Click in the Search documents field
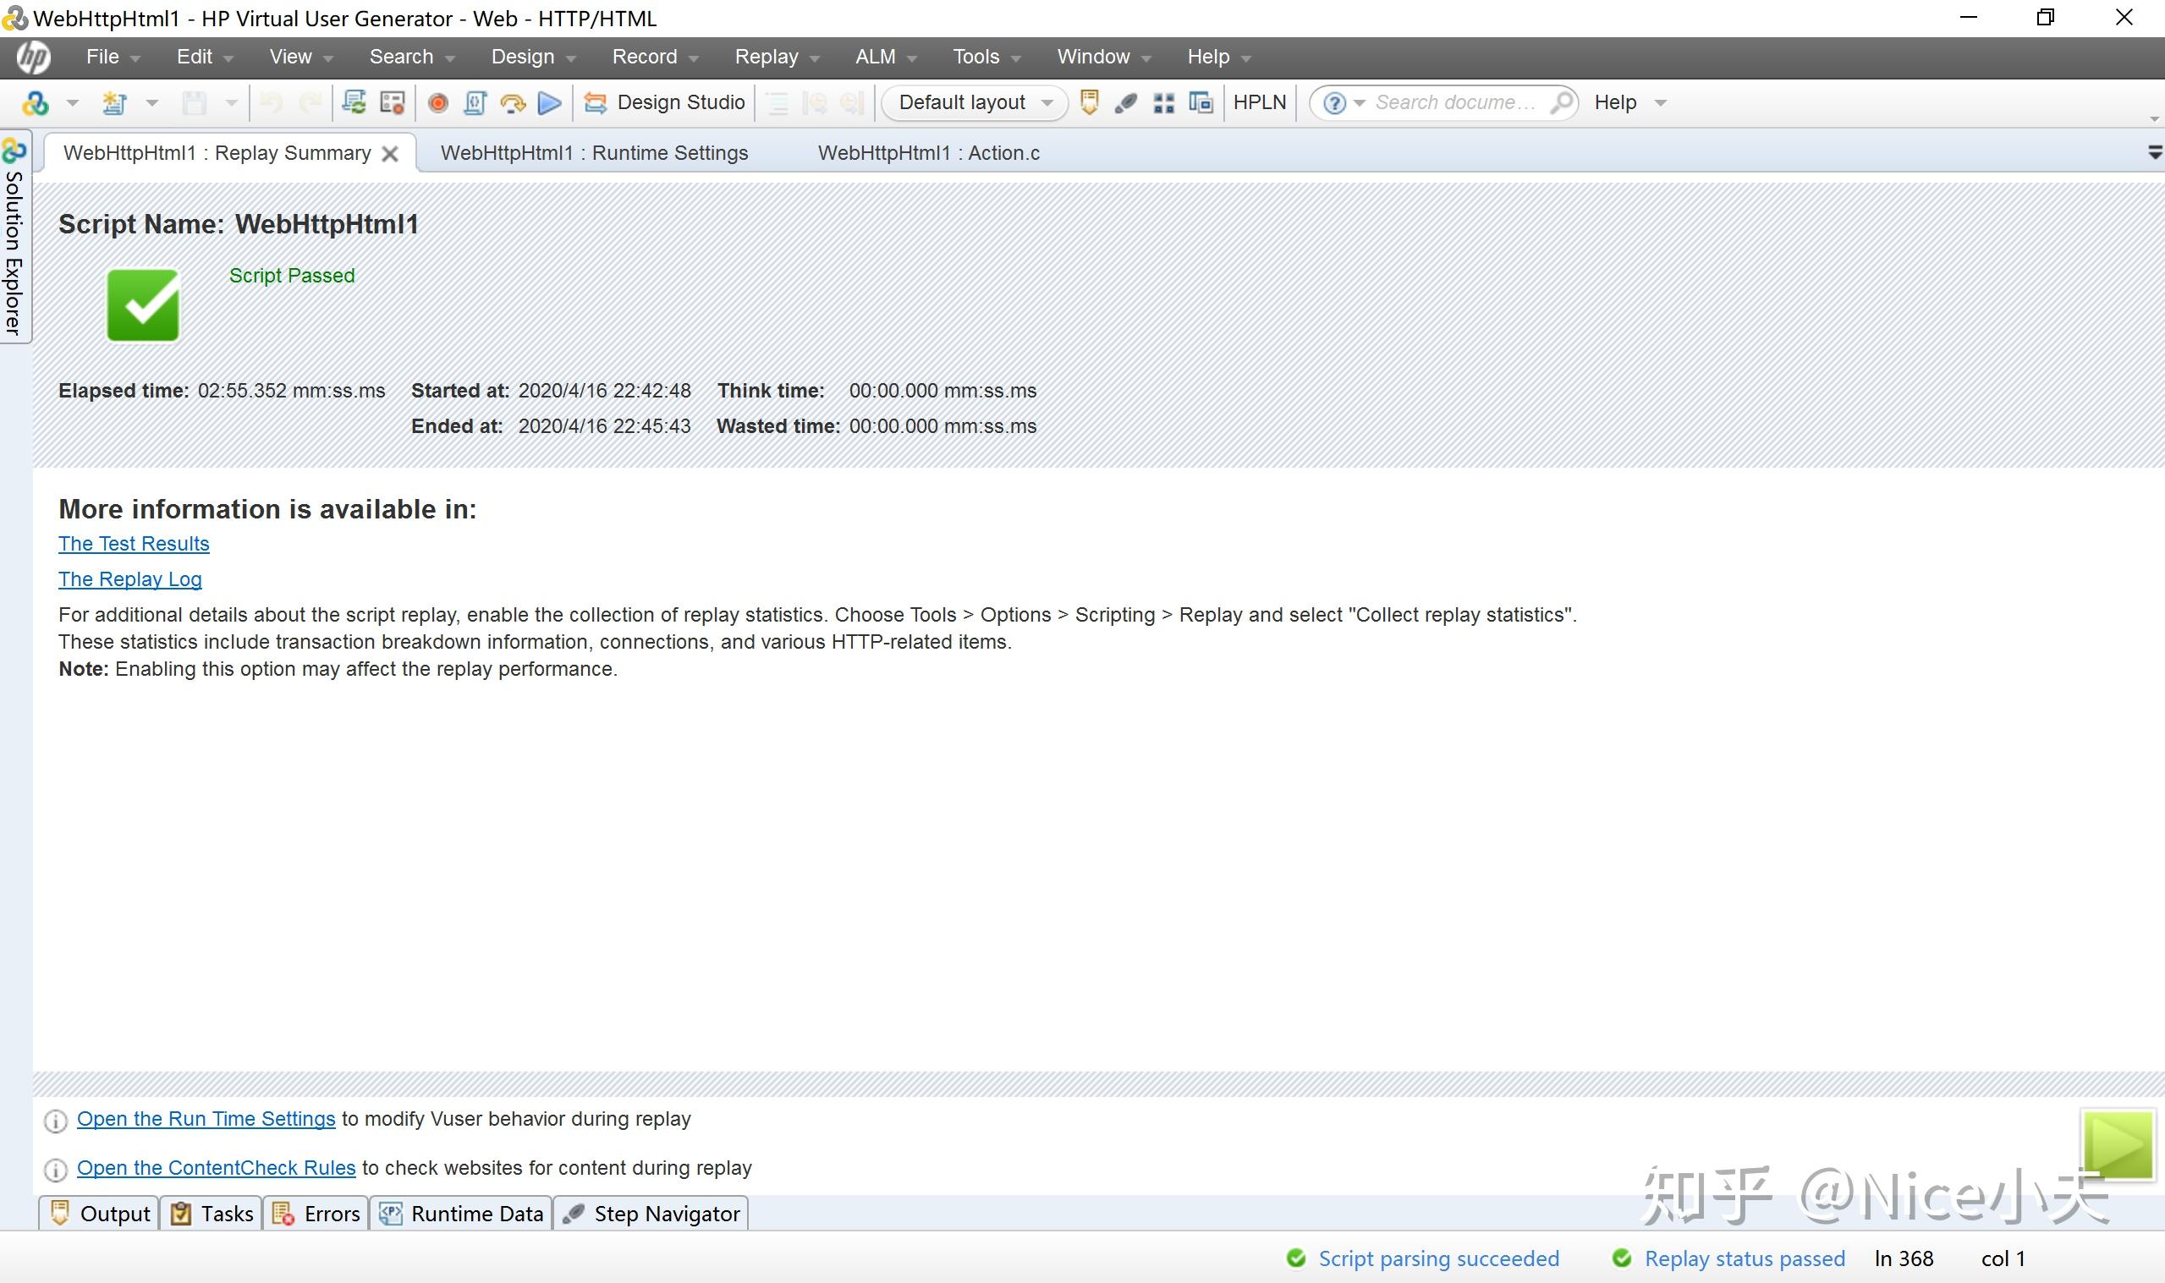 tap(1457, 103)
